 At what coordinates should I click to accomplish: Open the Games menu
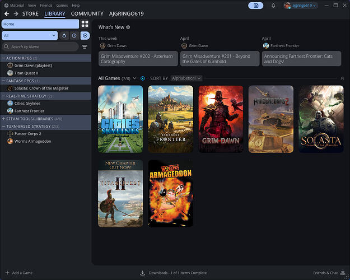point(62,6)
